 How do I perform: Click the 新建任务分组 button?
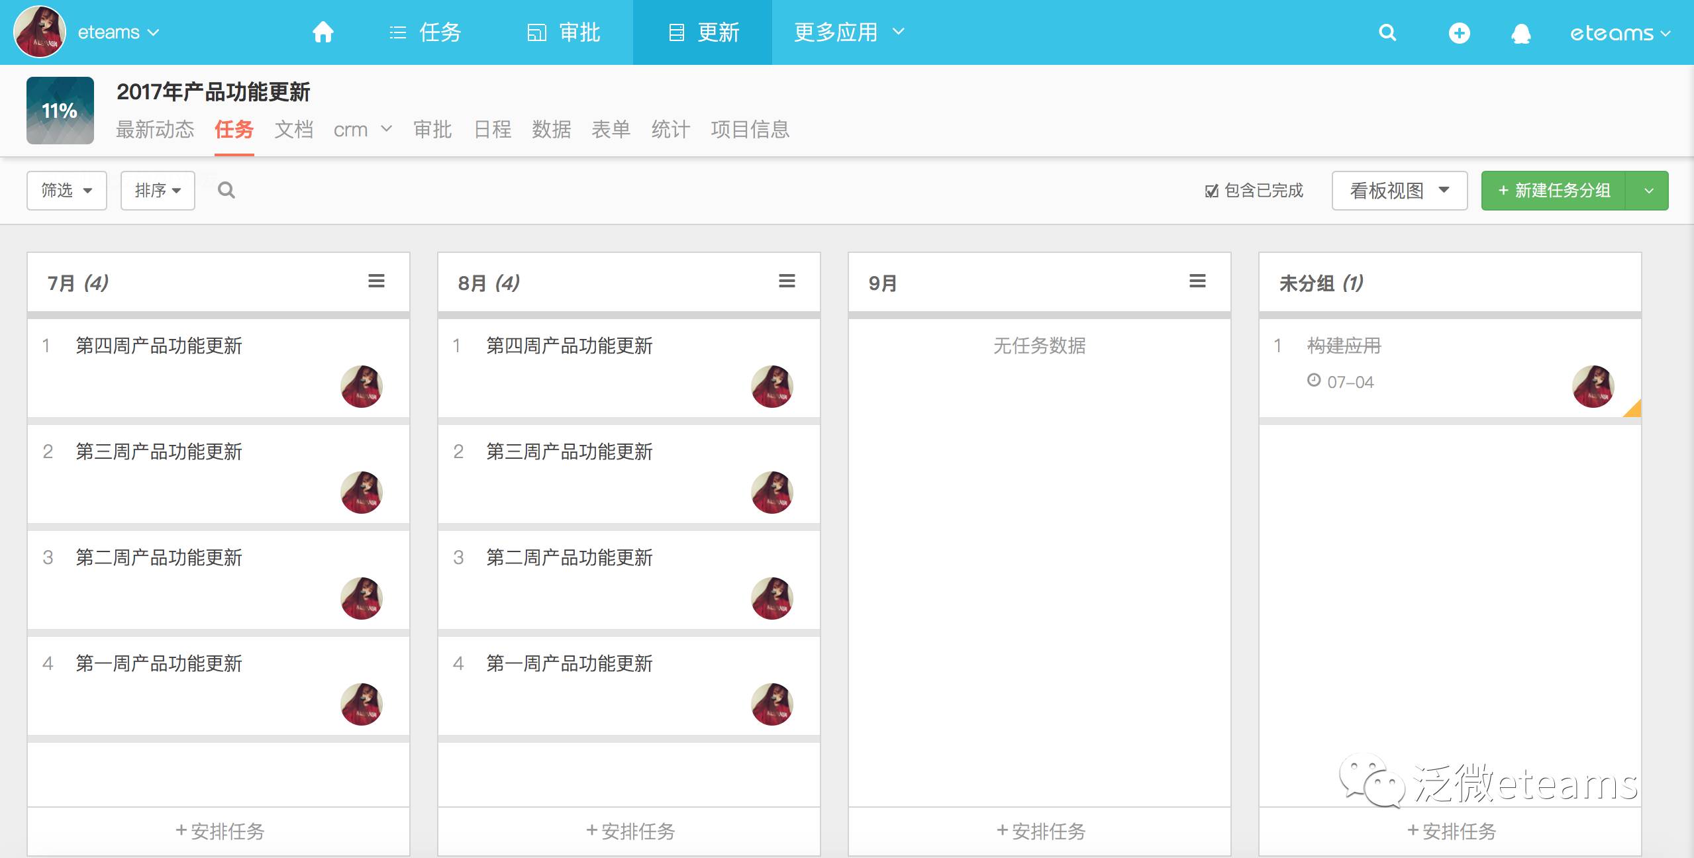(1554, 191)
